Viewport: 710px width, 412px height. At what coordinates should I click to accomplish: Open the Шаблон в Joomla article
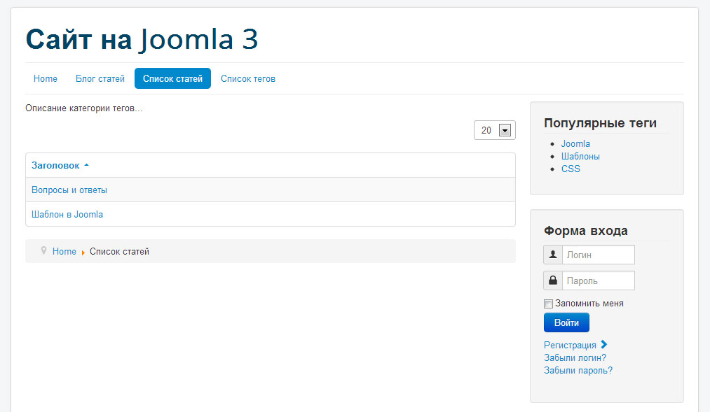tap(67, 214)
